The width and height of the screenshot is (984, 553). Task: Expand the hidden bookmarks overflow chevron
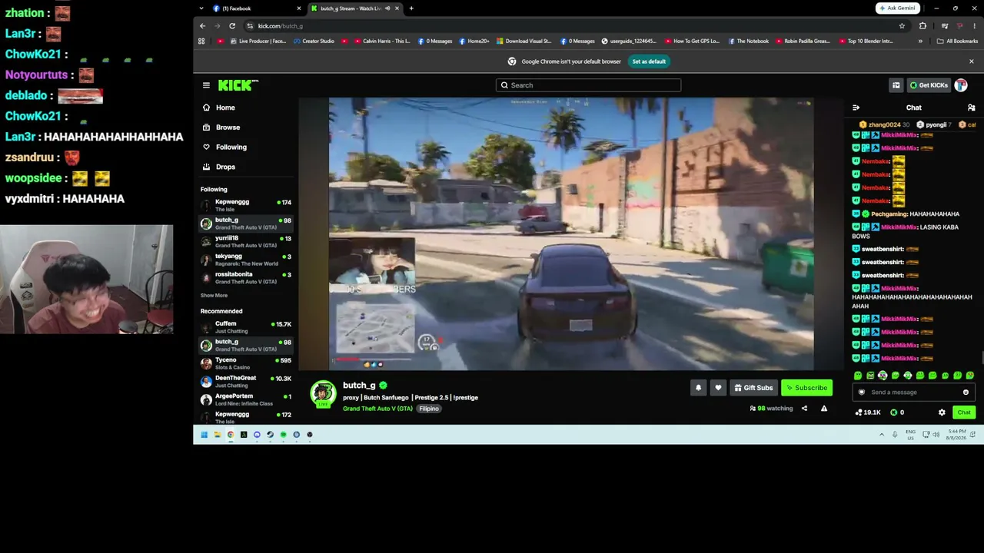click(x=920, y=41)
